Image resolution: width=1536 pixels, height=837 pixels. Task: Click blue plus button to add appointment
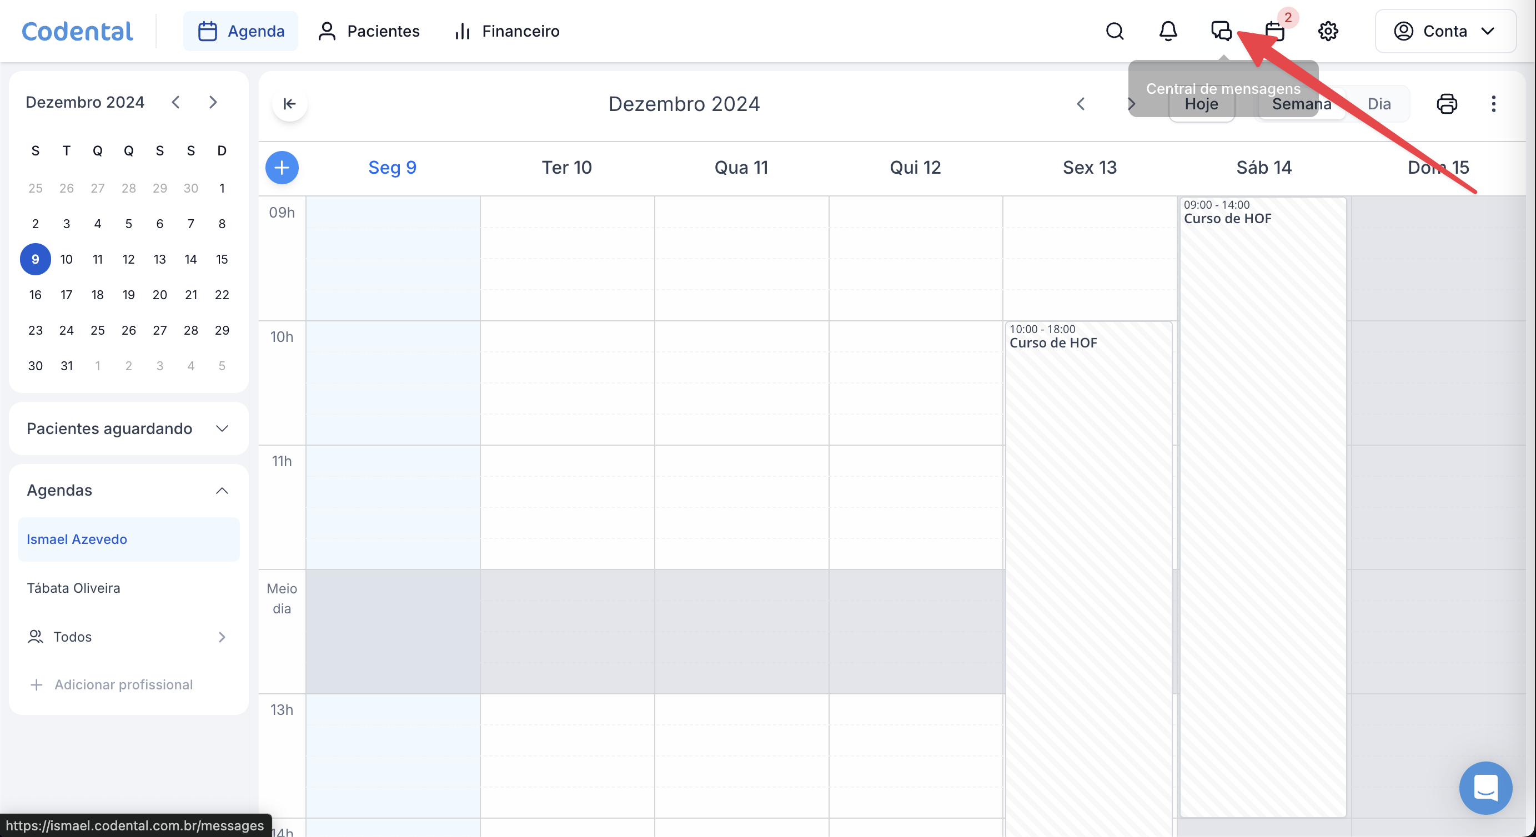282,168
